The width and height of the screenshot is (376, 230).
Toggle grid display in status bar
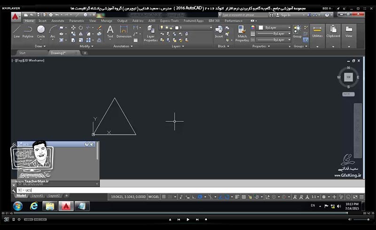tap(164, 197)
